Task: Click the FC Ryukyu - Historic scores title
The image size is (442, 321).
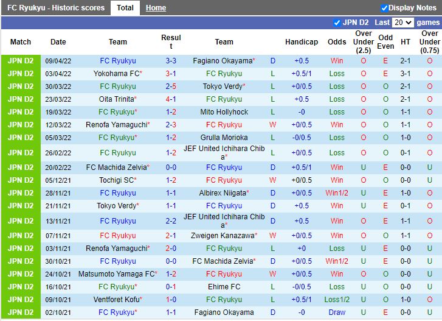Action: 56,8
